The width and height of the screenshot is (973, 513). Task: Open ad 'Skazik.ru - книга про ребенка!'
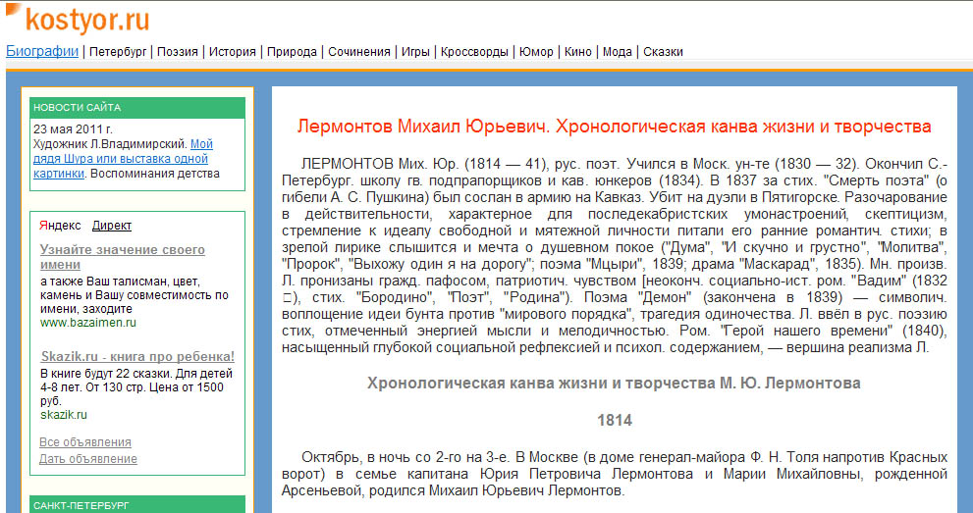point(137,357)
